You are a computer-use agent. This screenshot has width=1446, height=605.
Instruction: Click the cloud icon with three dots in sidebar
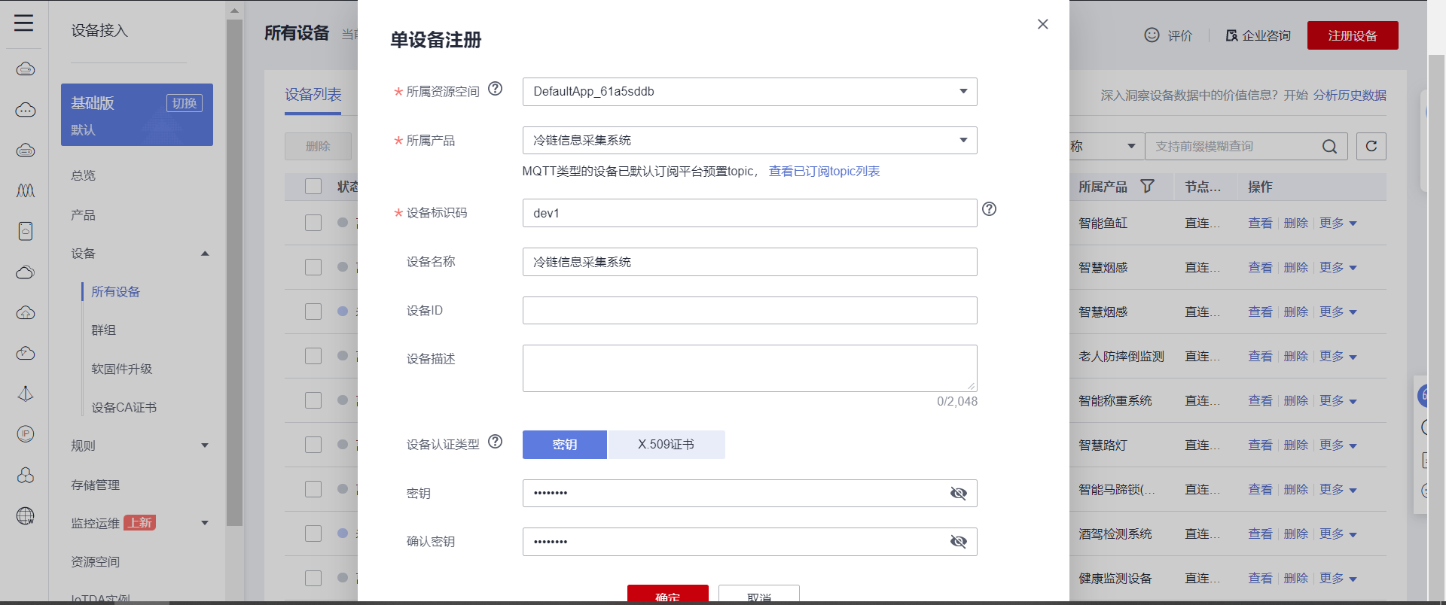tap(26, 110)
